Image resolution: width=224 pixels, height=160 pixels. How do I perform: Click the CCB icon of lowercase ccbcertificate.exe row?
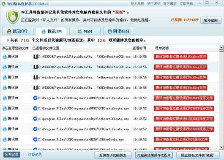click(x=35, y=119)
